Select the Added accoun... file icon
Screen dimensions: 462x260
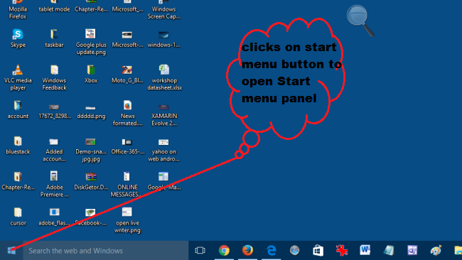tap(54, 149)
